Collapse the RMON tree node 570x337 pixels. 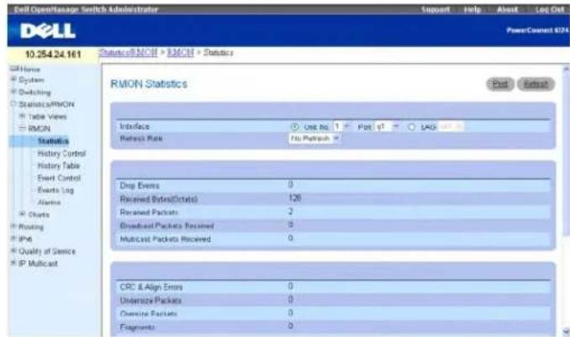pyautogui.click(x=23, y=129)
